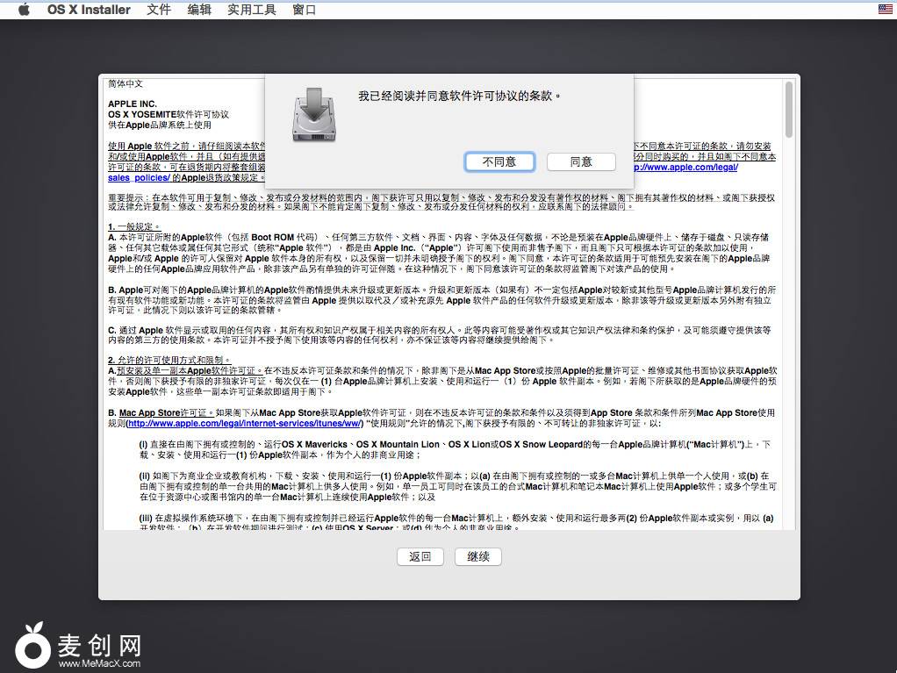Open the 编辑 menu

(x=199, y=10)
